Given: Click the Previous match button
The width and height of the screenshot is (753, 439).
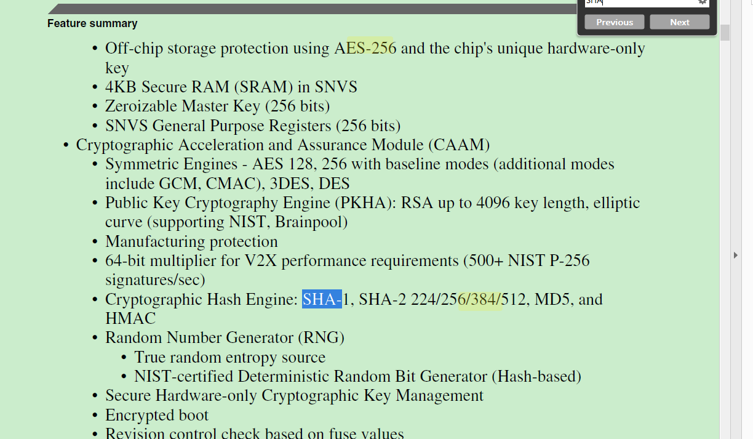Looking at the screenshot, I should tap(614, 22).
